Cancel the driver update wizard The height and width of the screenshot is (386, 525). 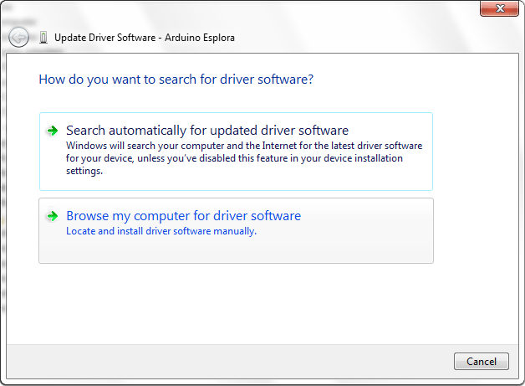click(482, 361)
